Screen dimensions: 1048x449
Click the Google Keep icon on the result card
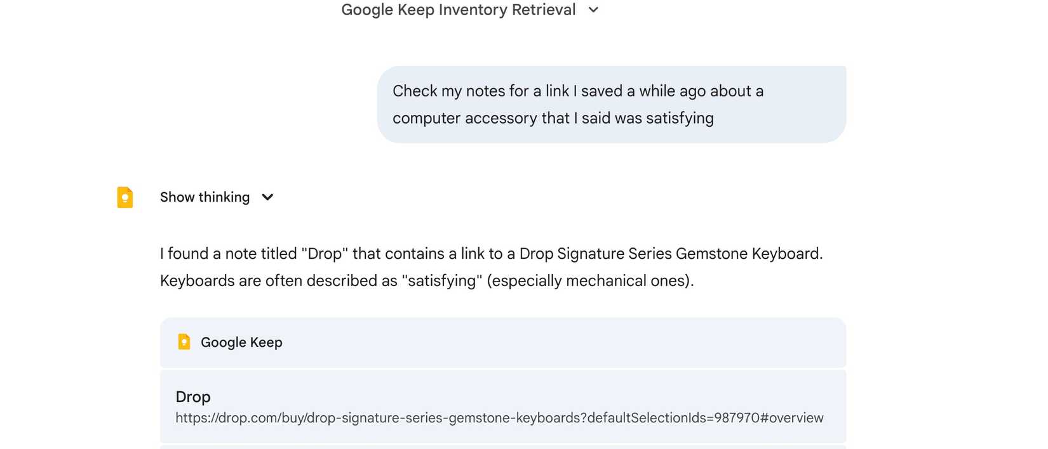tap(184, 342)
